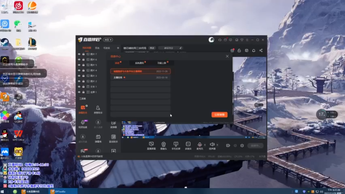
Task: Click the record video icon in bottom bar
Action: pyautogui.click(x=228, y=145)
